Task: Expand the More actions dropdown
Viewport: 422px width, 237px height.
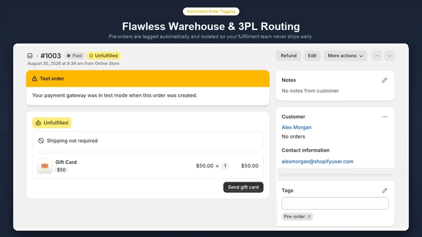Action: [345, 56]
